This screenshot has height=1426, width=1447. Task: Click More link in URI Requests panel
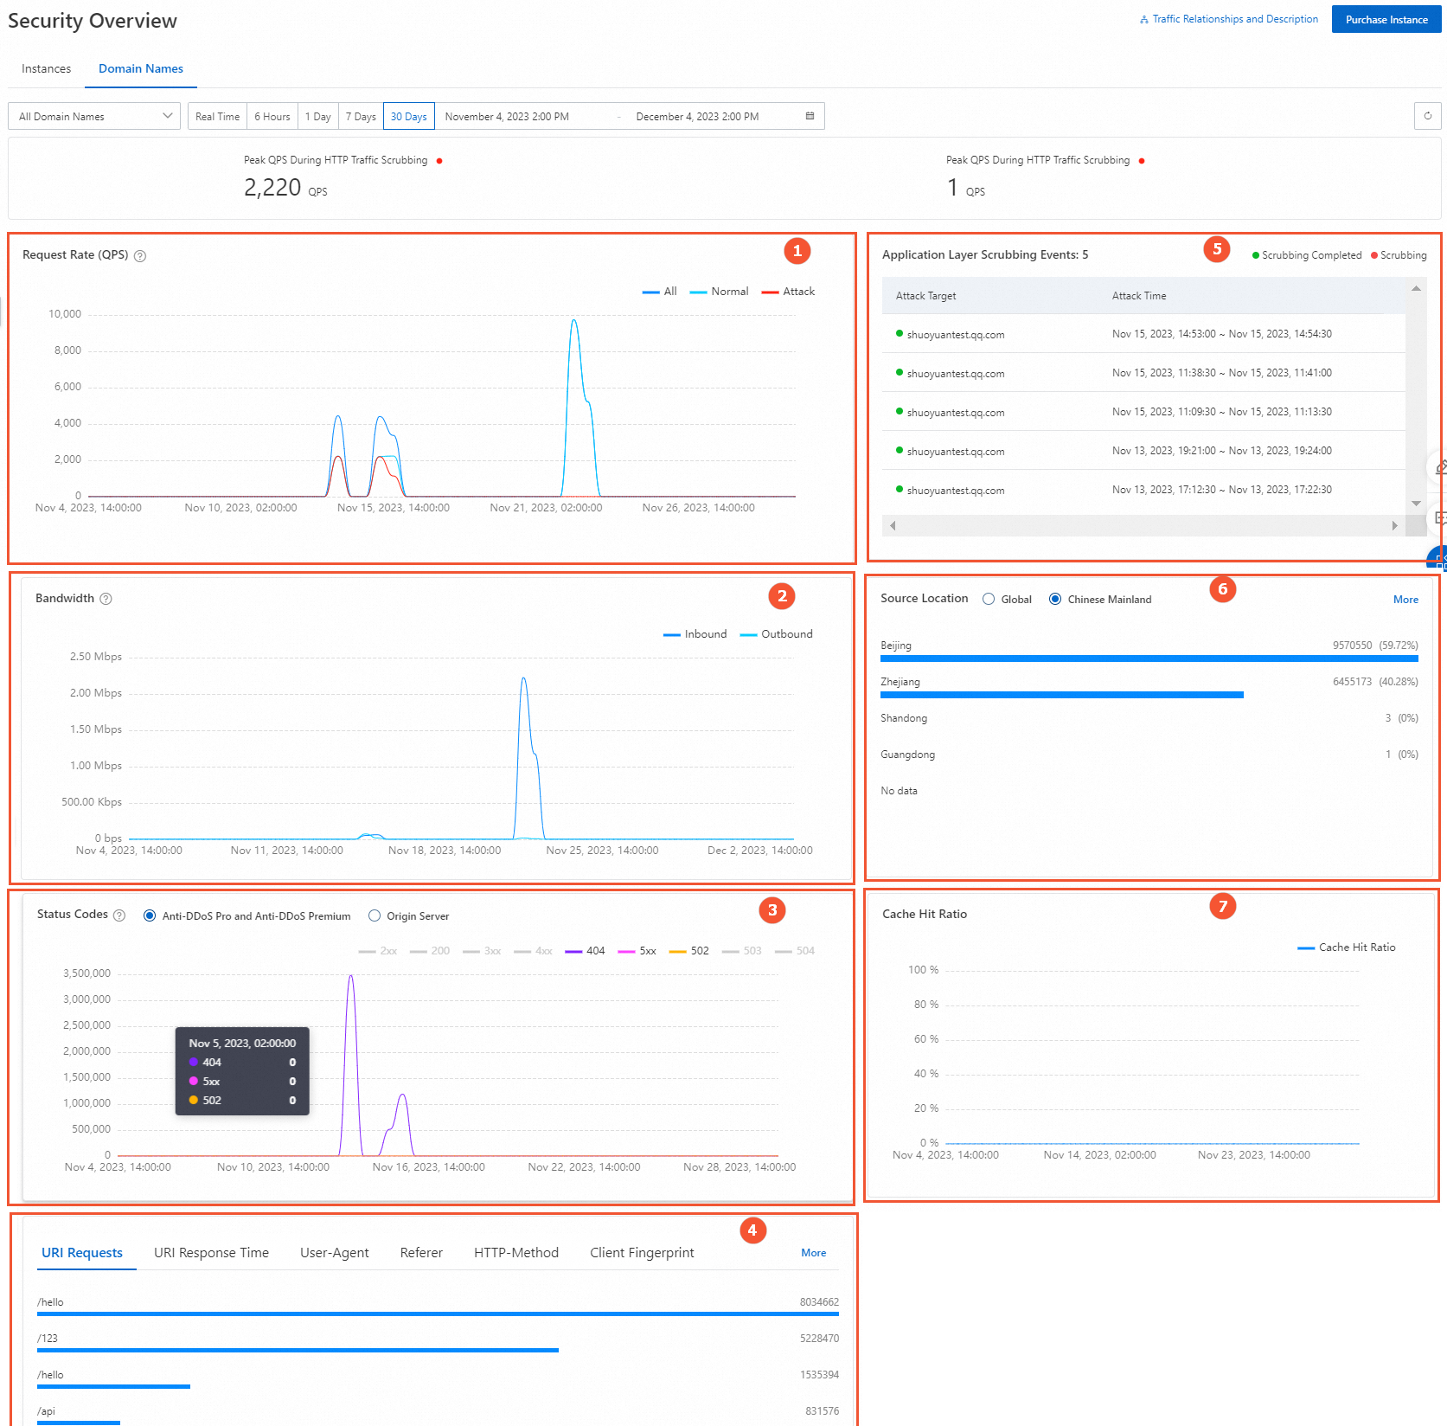click(x=813, y=1252)
